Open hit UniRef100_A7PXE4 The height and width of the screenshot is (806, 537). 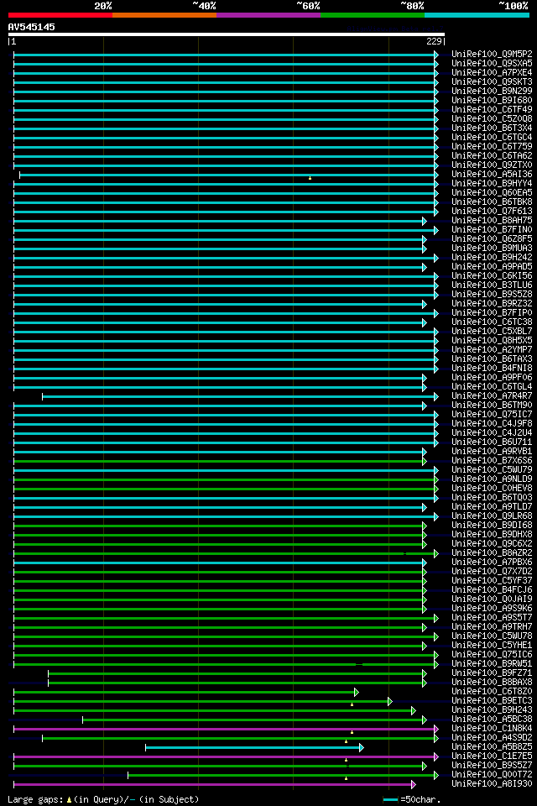[x=492, y=72]
